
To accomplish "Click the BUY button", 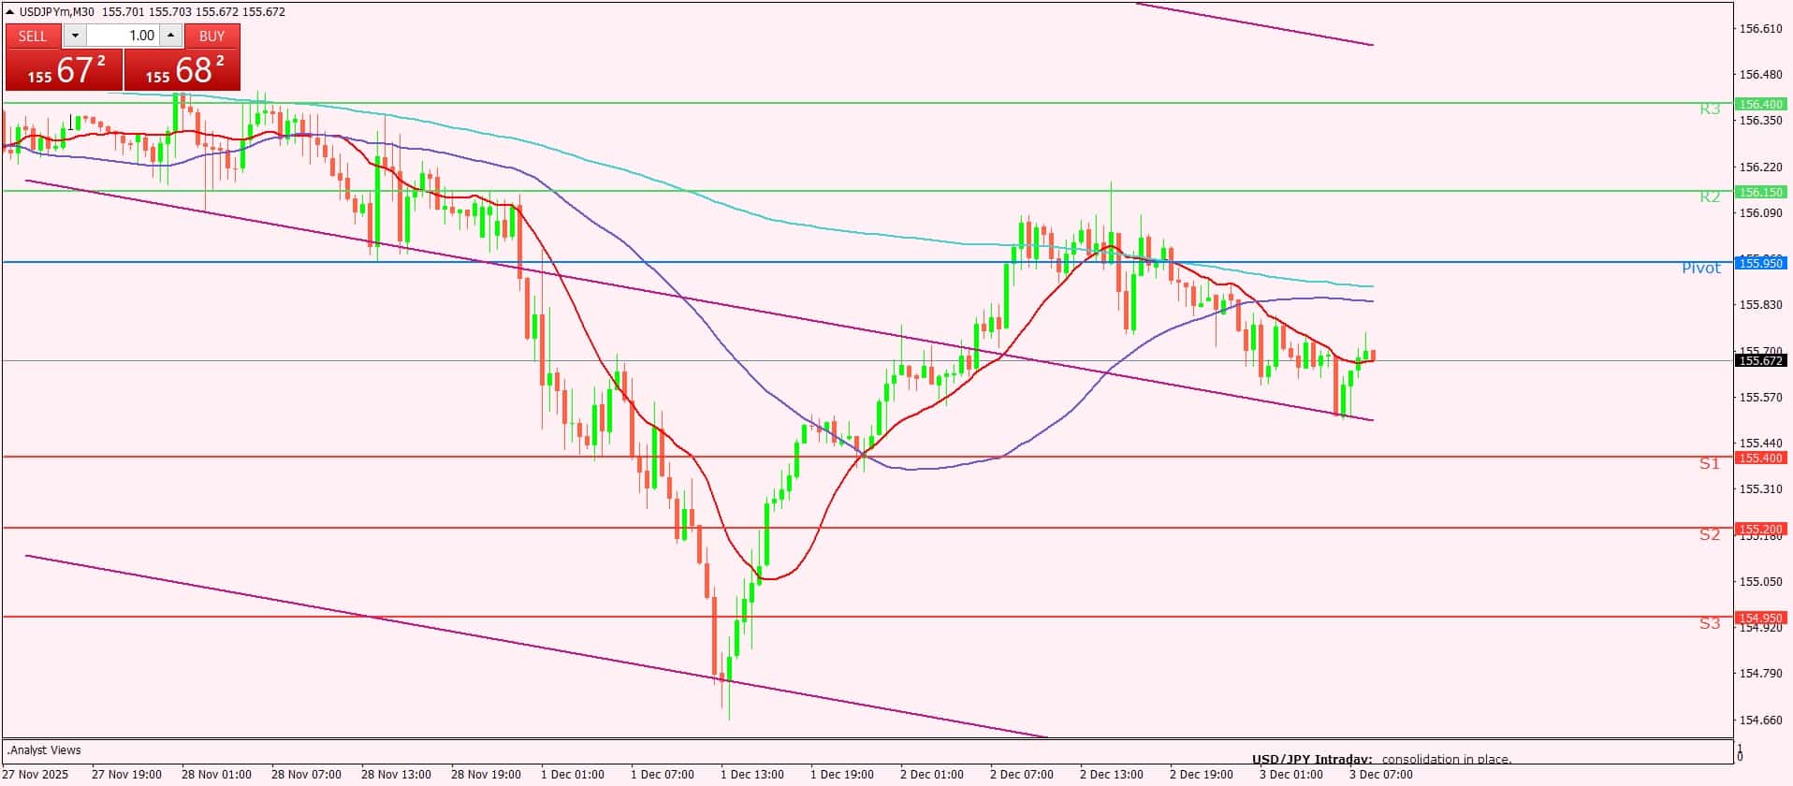I will (x=212, y=36).
